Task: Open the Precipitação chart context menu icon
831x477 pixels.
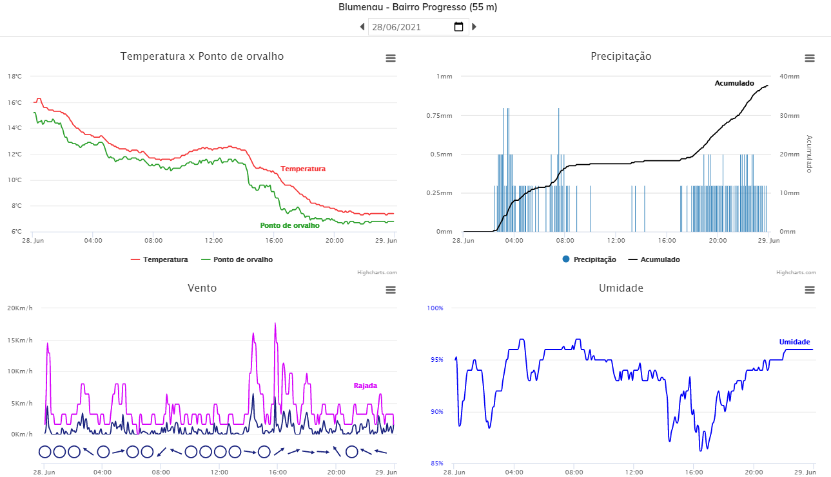Action: [x=810, y=58]
